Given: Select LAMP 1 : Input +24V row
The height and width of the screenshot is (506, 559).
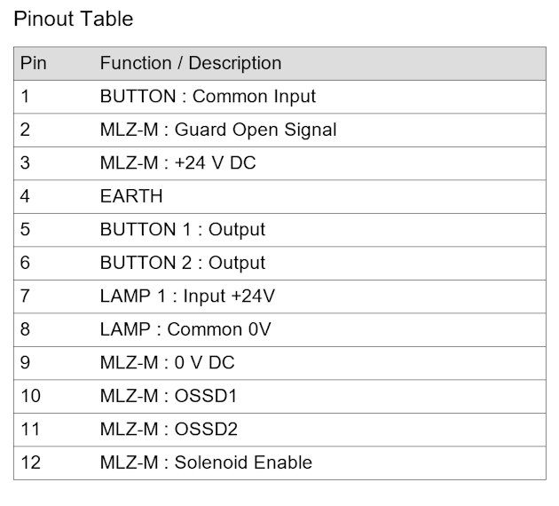Looking at the screenshot, I should pyautogui.click(x=279, y=296).
